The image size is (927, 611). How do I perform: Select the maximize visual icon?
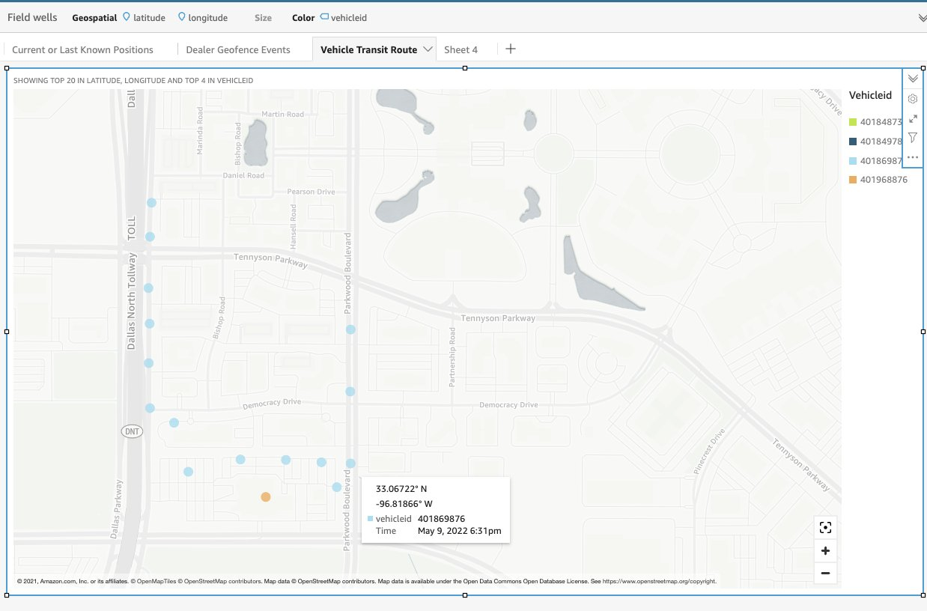pyautogui.click(x=912, y=118)
